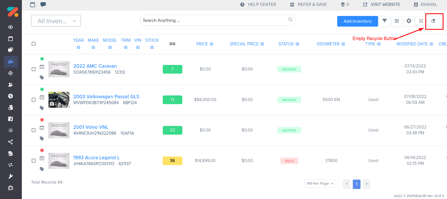Click the Search Anything input field
Screen dimensions: 447x199
point(218,20)
